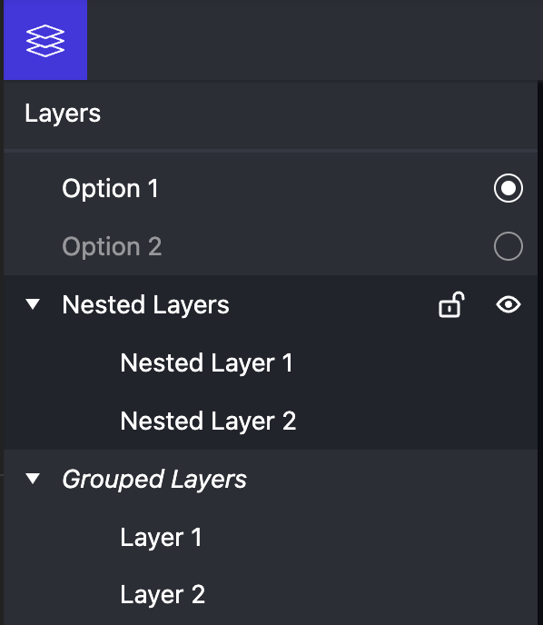Click the empty toolbar beside the Layers icon
543x625 pixels.
click(x=315, y=40)
